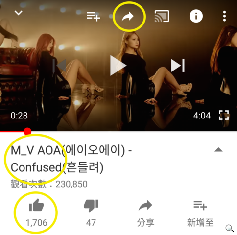Collapse the video description arrow

[218, 150]
